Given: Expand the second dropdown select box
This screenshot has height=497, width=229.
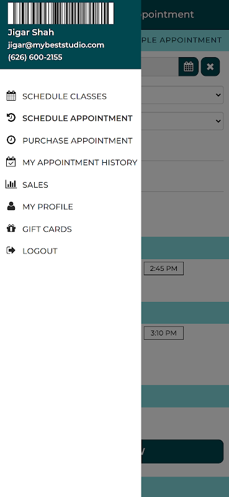Looking at the screenshot, I should click(182, 121).
